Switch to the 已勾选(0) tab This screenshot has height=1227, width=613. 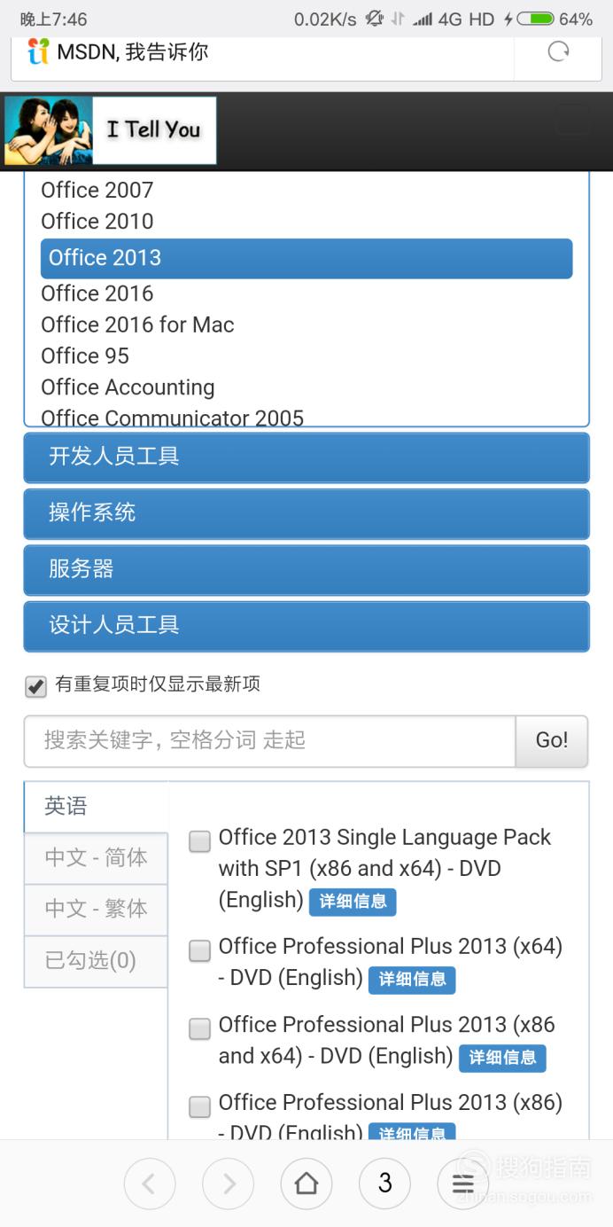pos(96,961)
